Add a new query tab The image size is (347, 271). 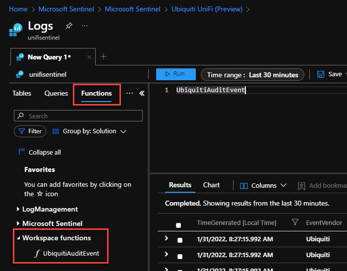coord(103,56)
